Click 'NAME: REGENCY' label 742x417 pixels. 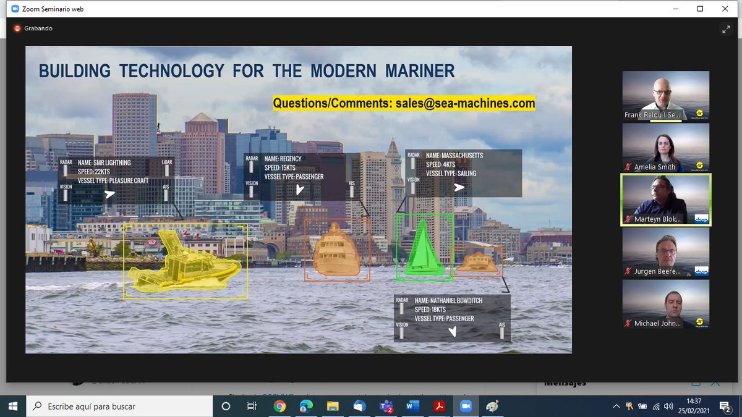point(284,159)
